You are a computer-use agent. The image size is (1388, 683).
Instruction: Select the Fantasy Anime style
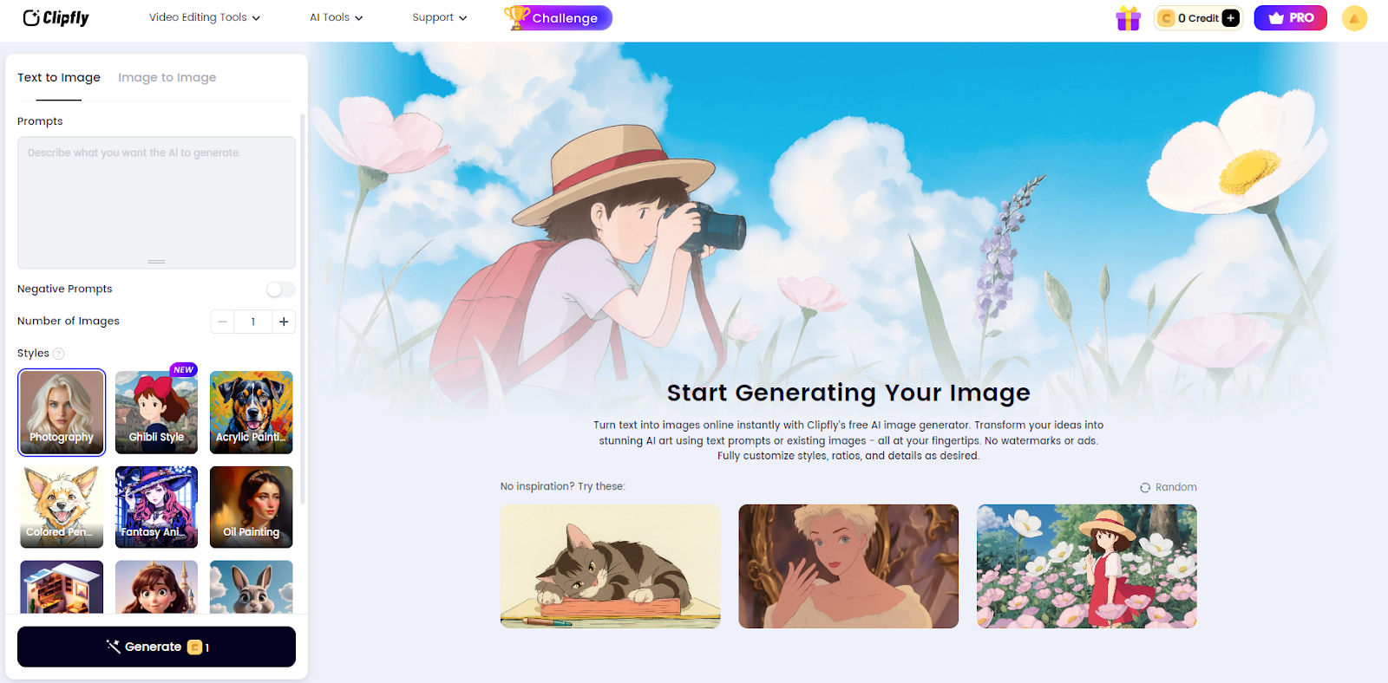point(156,507)
